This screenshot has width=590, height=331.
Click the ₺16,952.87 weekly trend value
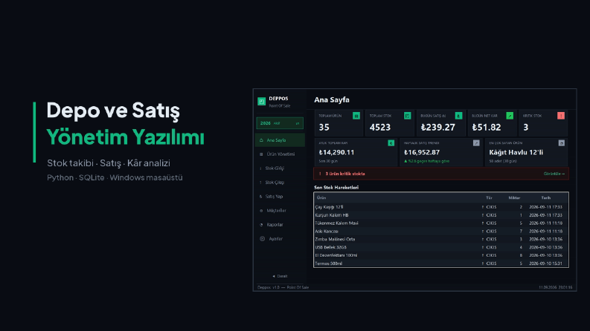tap(421, 152)
